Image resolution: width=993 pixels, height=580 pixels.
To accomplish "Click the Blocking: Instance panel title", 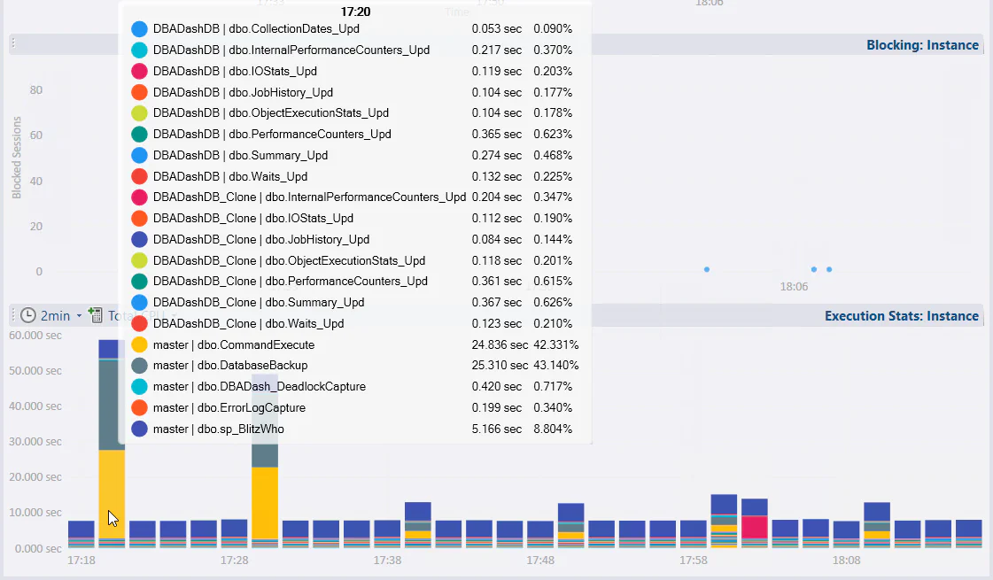I will point(922,45).
